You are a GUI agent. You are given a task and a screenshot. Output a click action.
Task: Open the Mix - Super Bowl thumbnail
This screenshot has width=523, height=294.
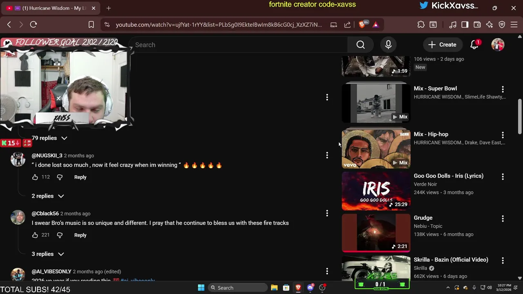(x=376, y=103)
